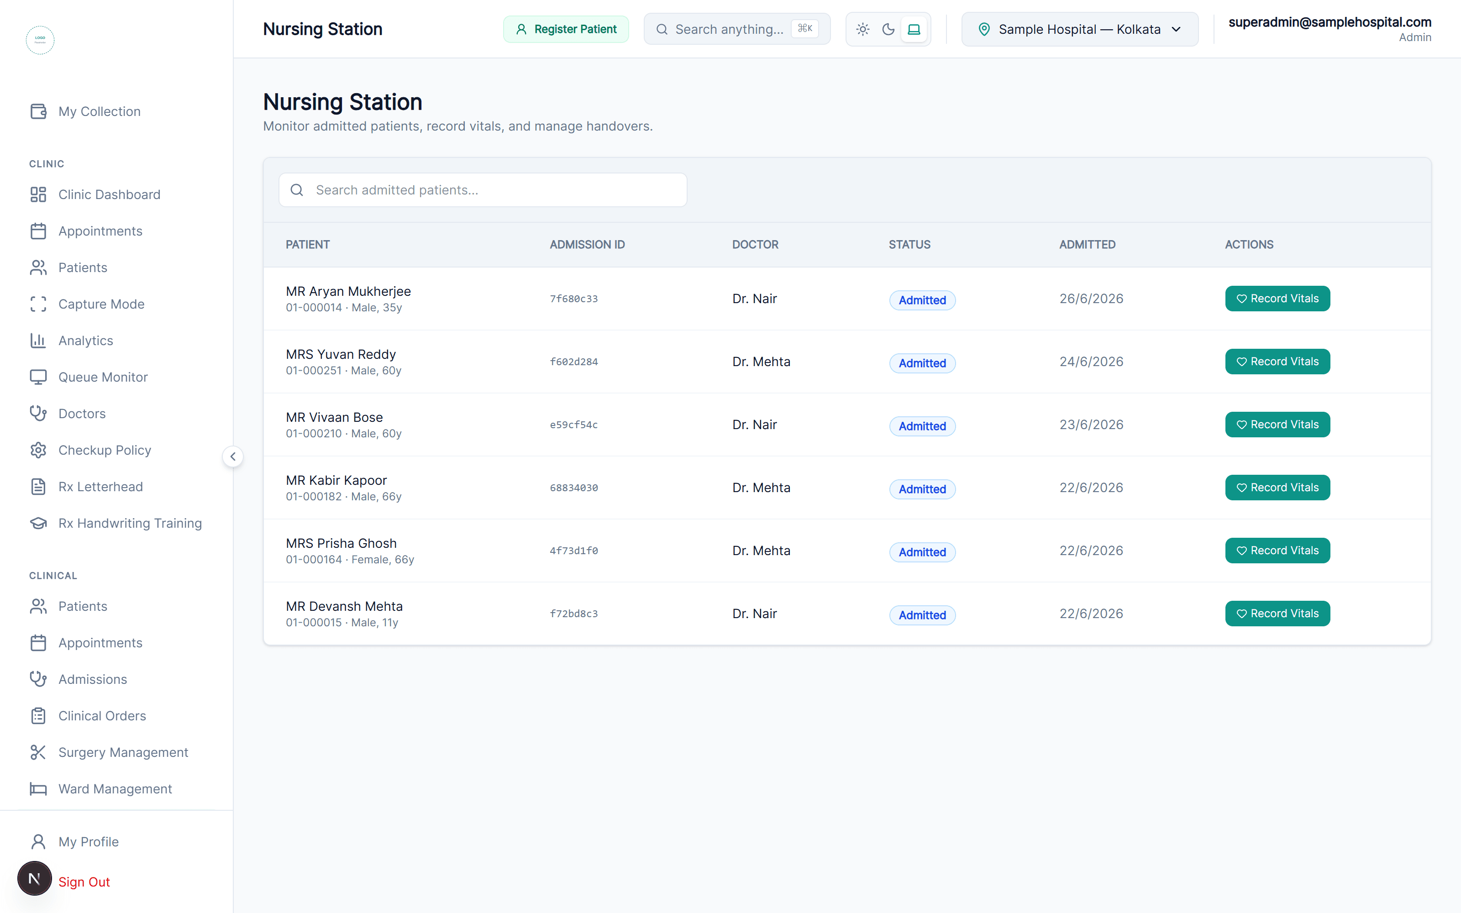
Task: Click the Analytics bar chart icon
Action: click(38, 341)
